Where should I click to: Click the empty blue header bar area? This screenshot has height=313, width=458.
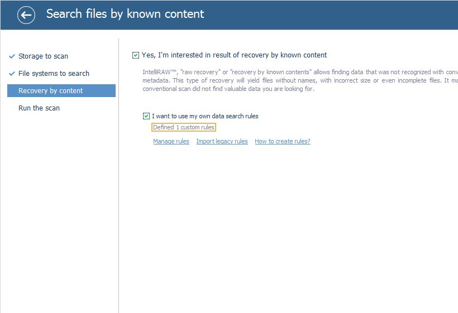pos(335,15)
